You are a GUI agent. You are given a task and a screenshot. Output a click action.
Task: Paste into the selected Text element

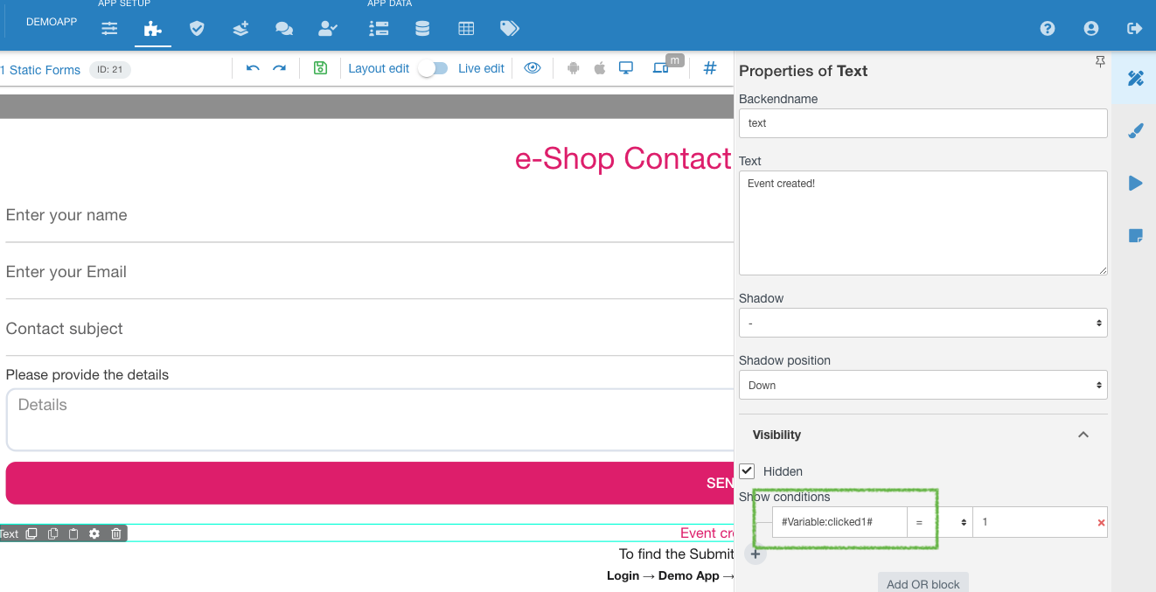pos(73,533)
